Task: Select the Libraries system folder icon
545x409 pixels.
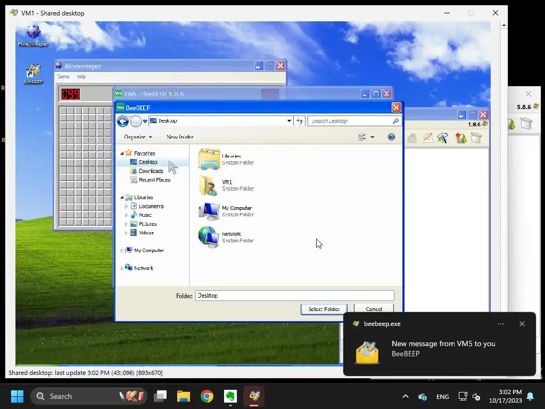Action: click(x=209, y=159)
